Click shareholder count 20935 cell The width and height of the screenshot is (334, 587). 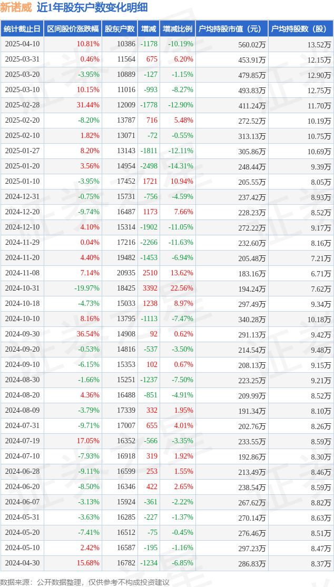click(126, 273)
